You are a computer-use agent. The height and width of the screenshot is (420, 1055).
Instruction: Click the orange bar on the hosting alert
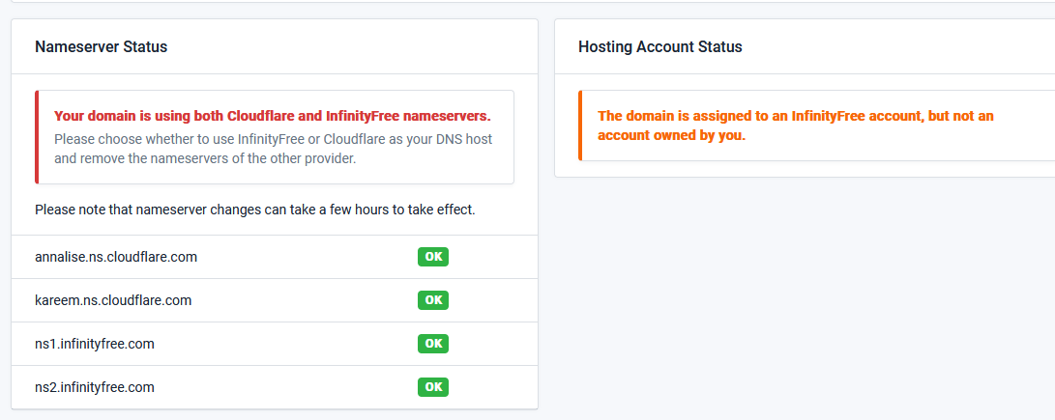pos(580,126)
